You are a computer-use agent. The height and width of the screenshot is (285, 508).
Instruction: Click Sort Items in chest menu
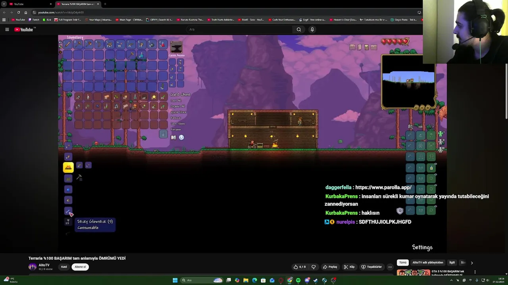177,123
